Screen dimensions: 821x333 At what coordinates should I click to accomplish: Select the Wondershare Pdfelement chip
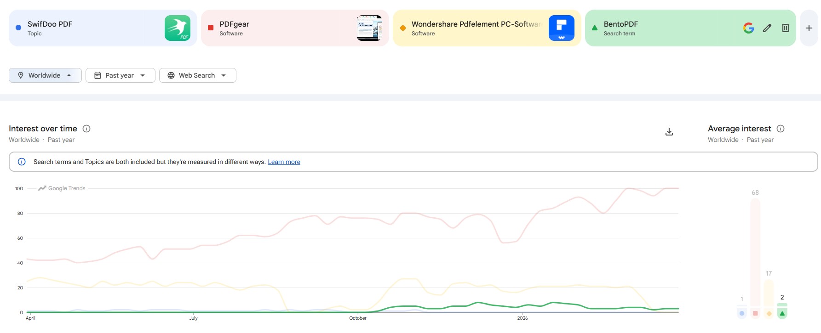coord(487,28)
